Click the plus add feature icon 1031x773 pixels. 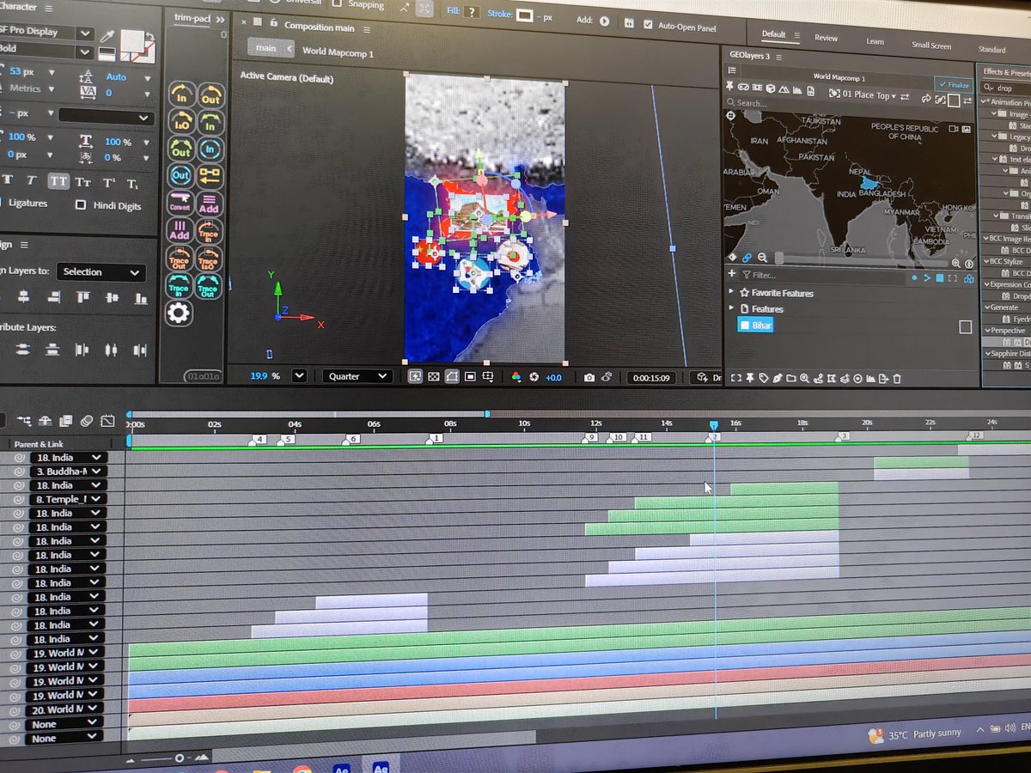click(732, 274)
